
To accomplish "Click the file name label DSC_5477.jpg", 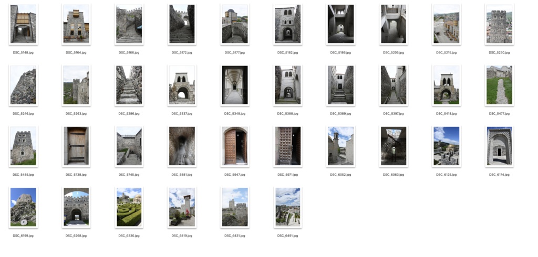I will (x=499, y=114).
